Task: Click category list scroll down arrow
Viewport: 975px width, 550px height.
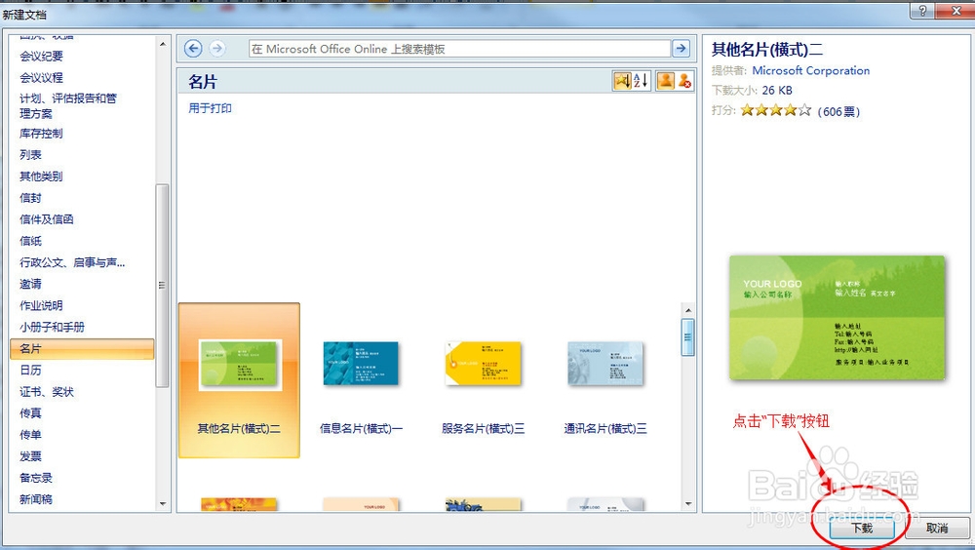Action: [162, 504]
